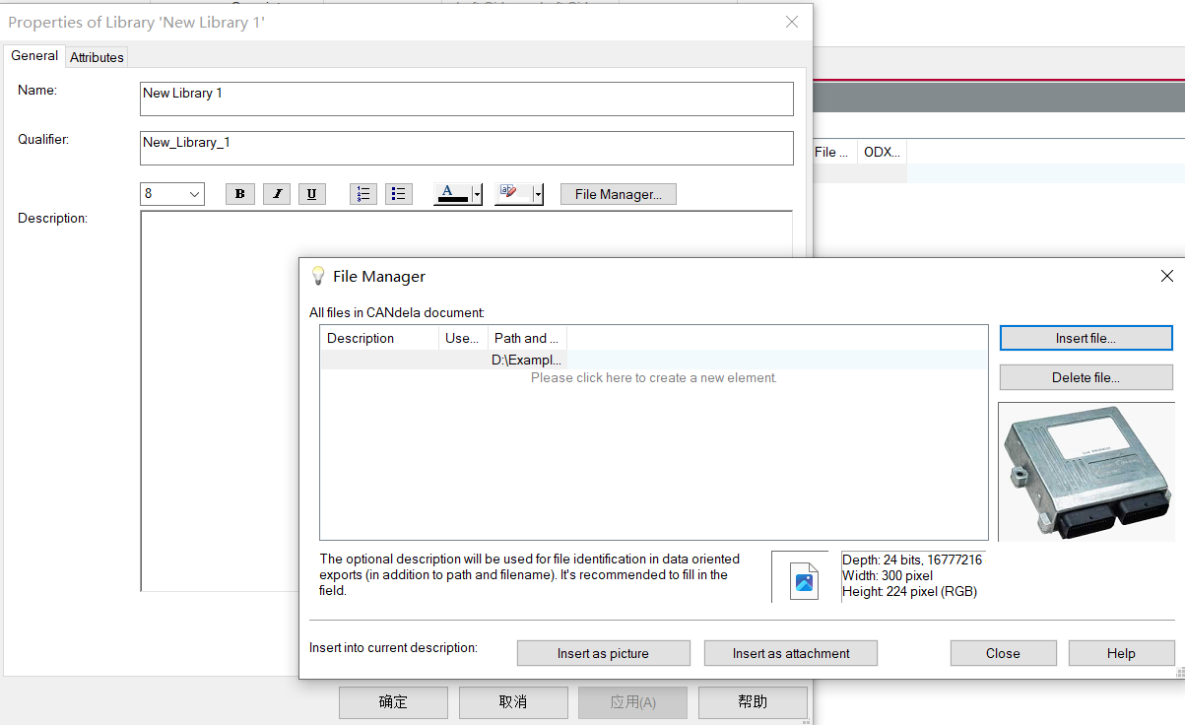This screenshot has width=1185, height=725.
Task: Click the File Manager light bulb icon
Action: (317, 276)
